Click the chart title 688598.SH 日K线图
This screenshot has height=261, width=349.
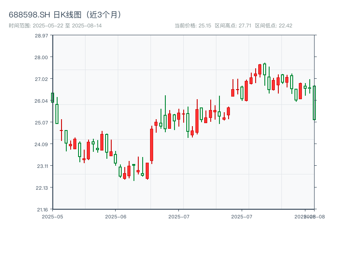click(x=65, y=14)
